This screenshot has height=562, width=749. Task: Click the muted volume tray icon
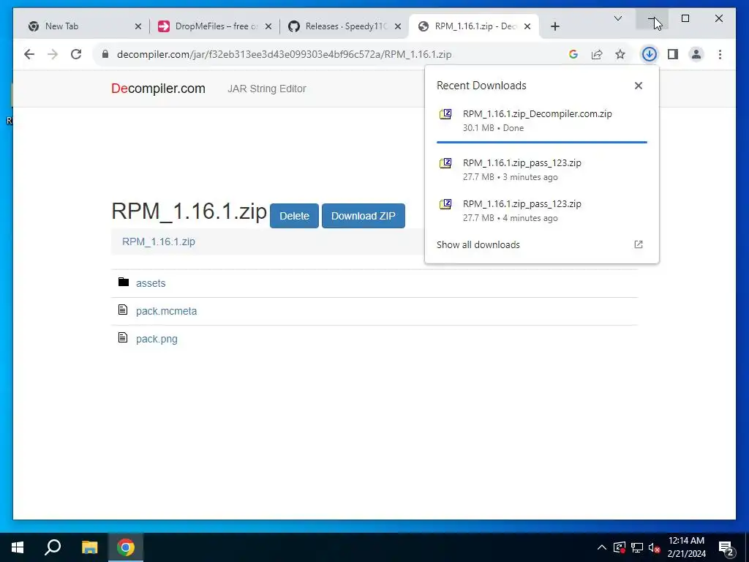(655, 547)
